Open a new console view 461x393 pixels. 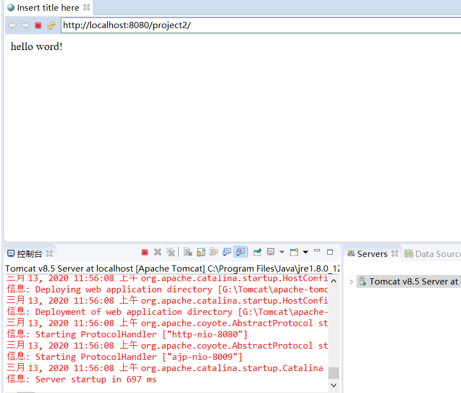294,252
